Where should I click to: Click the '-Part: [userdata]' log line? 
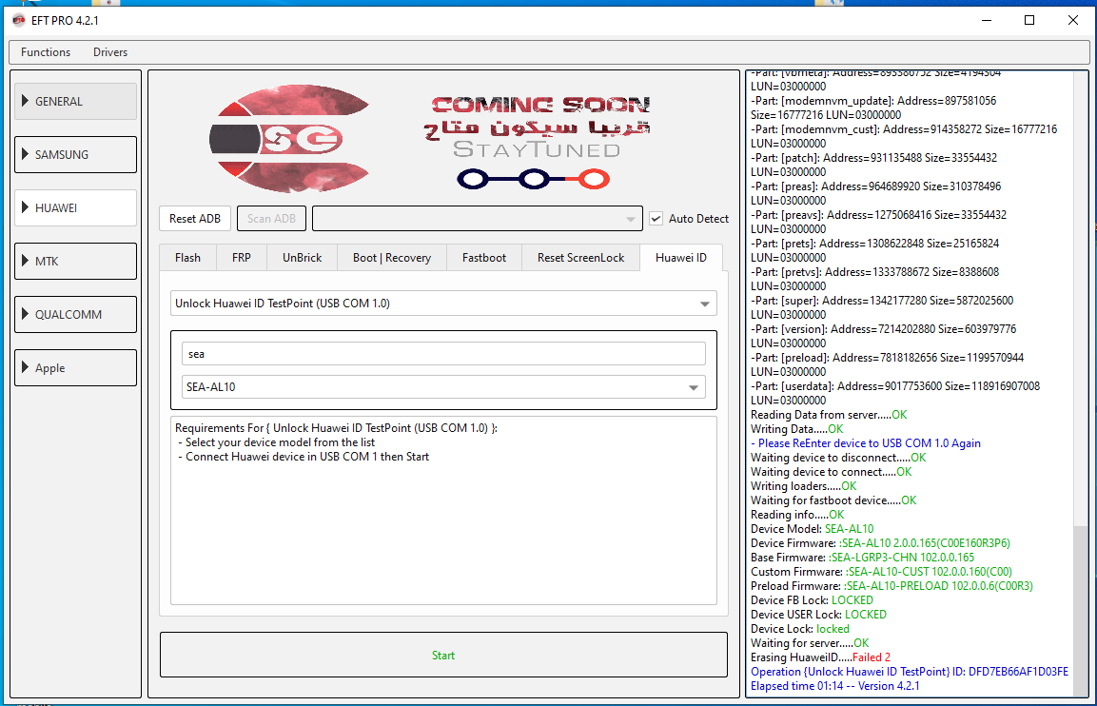pos(894,393)
